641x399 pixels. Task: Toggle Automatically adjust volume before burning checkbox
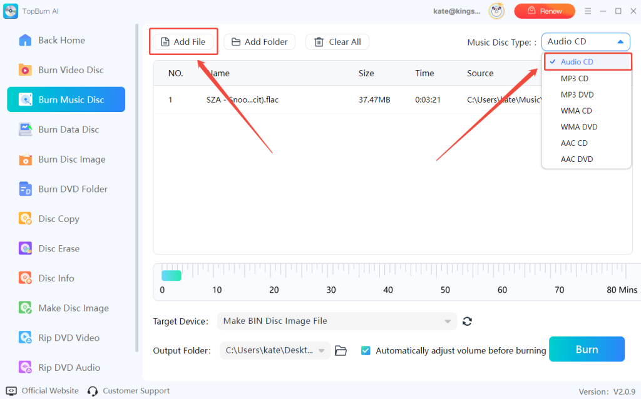366,351
